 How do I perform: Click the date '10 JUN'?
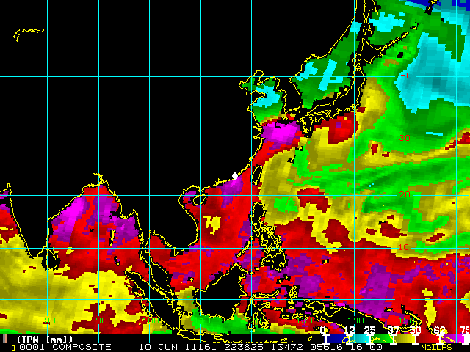click(158, 347)
